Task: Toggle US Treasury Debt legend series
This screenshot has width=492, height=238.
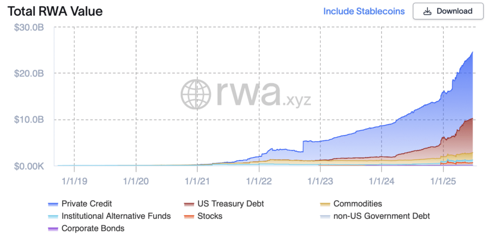Action: [231, 204]
